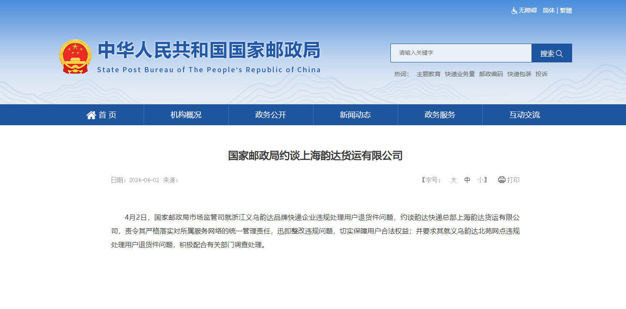This screenshot has height=309, width=626.
Task: Click the accessibility wheelchair icon
Action: 514,11
